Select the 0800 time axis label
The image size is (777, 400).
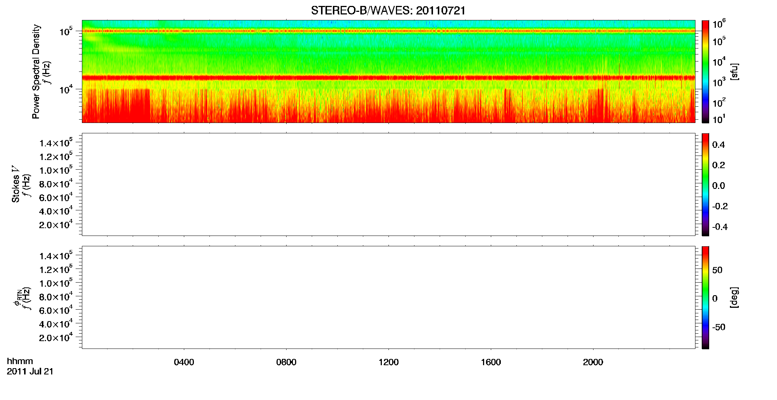tap(286, 362)
